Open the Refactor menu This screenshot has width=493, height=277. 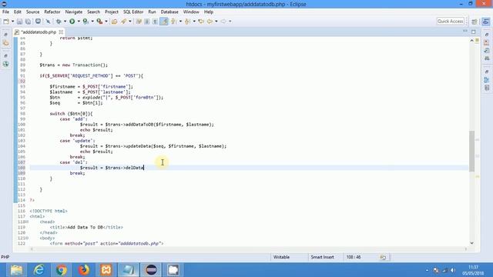click(52, 12)
